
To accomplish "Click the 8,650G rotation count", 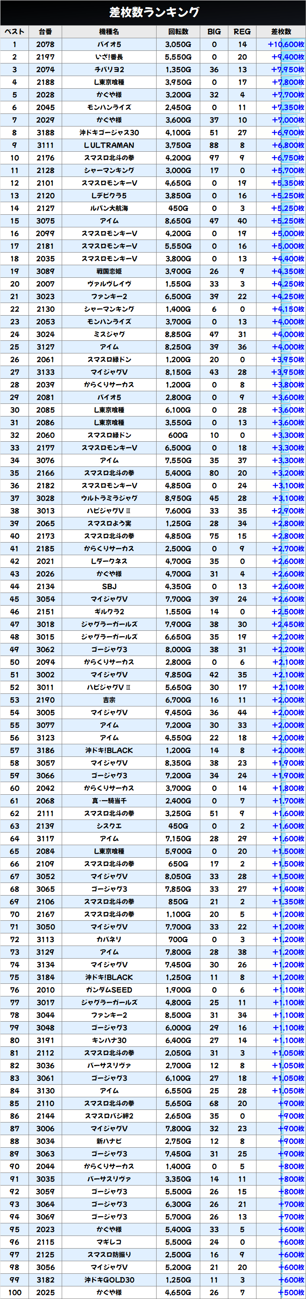I will [178, 221].
